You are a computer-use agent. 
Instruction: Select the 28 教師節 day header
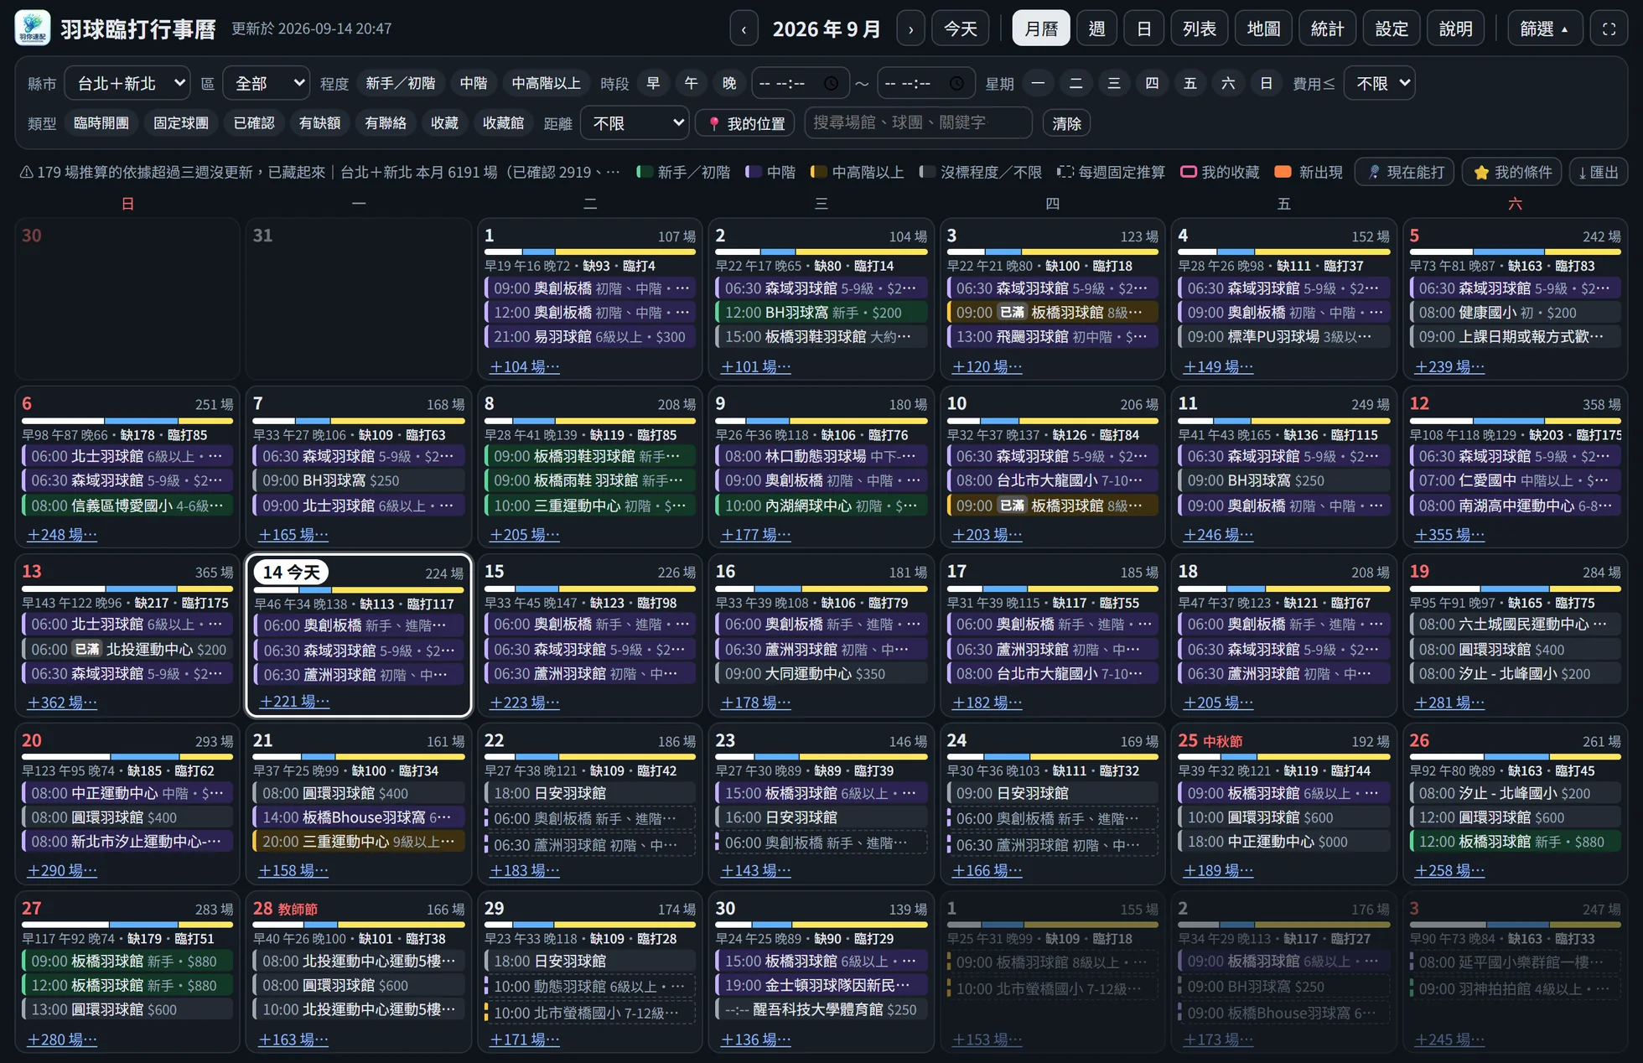[286, 908]
